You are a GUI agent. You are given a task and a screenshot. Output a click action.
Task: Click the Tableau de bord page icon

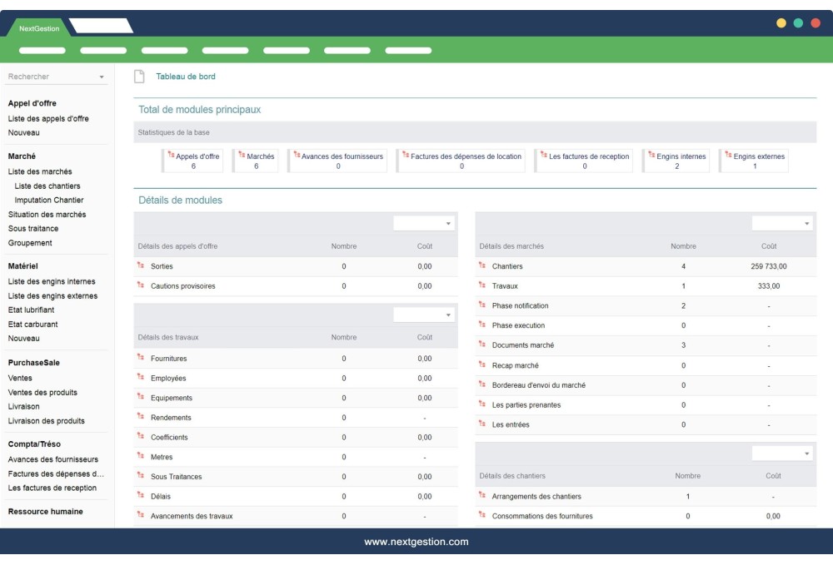pyautogui.click(x=140, y=76)
